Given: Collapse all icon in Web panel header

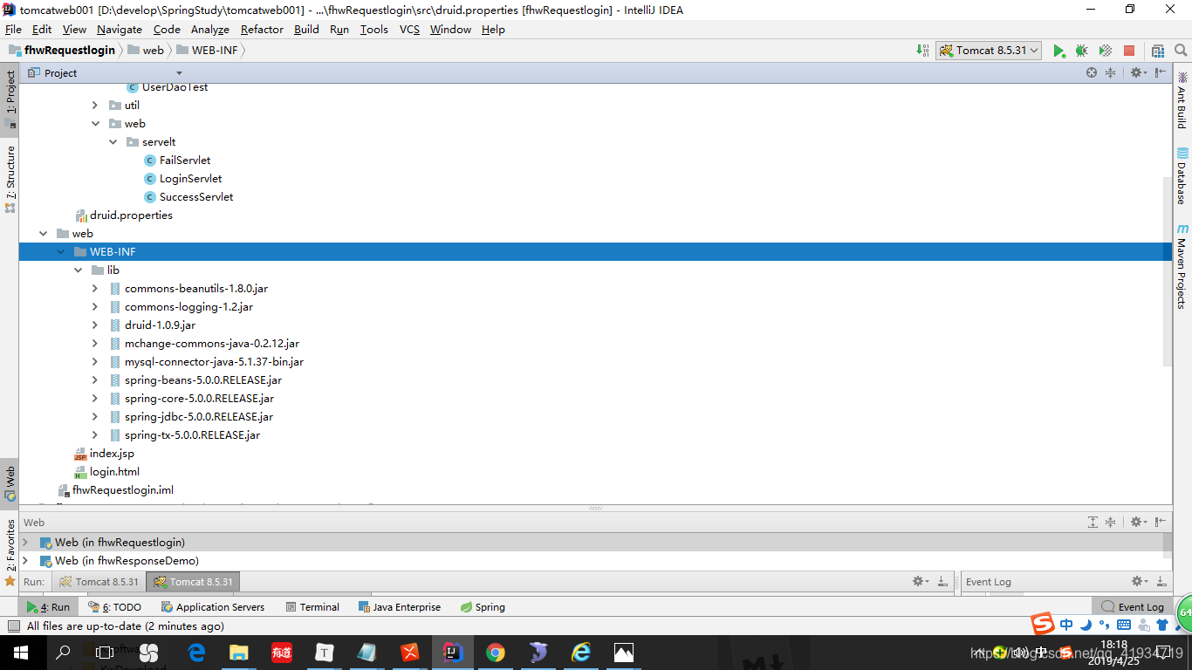Looking at the screenshot, I should 1110,523.
